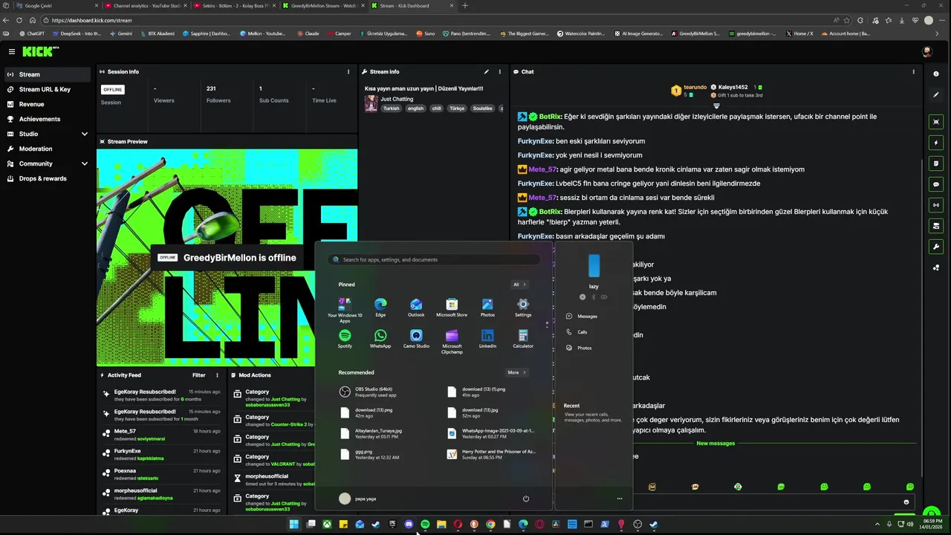Open Session Info panel options menu
Image resolution: width=951 pixels, height=535 pixels.
[348, 72]
